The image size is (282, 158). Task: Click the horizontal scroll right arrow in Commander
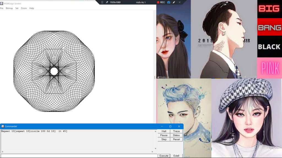coord(152,151)
